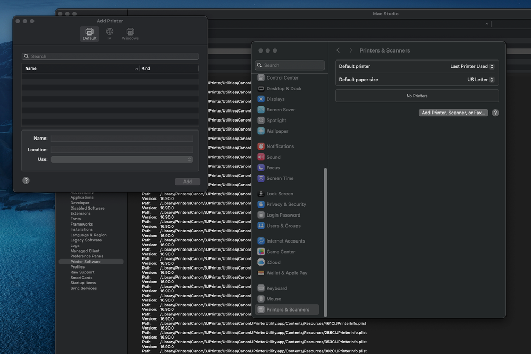Open the Control Center settings icon
The height and width of the screenshot is (354, 531).
pyautogui.click(x=261, y=78)
